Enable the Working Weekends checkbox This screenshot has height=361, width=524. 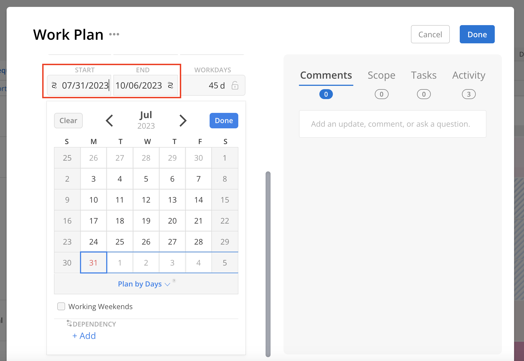(x=61, y=306)
